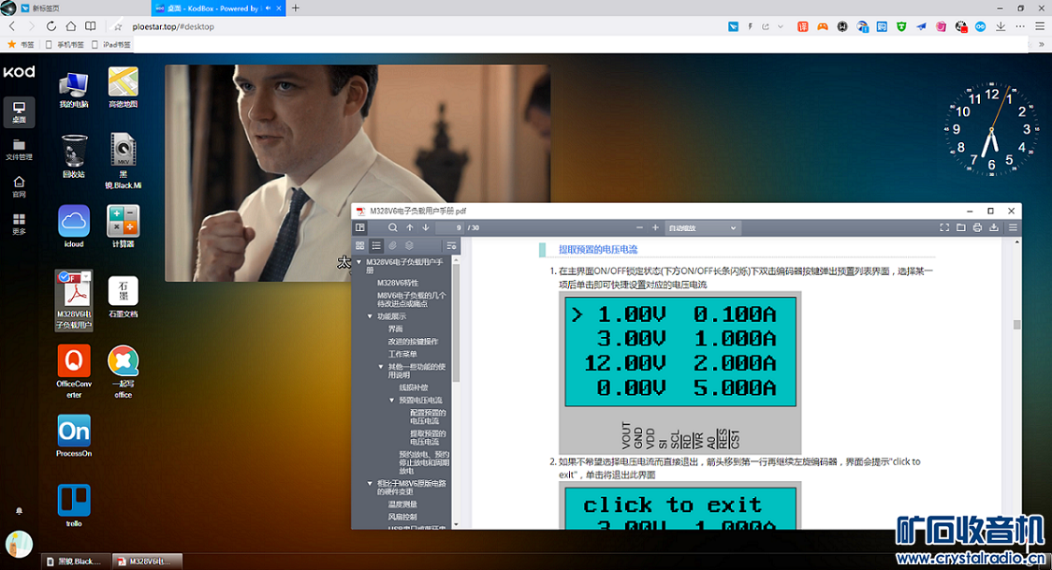Open the 自动缩放 zoom dropdown
1052x570 pixels.
tap(703, 228)
